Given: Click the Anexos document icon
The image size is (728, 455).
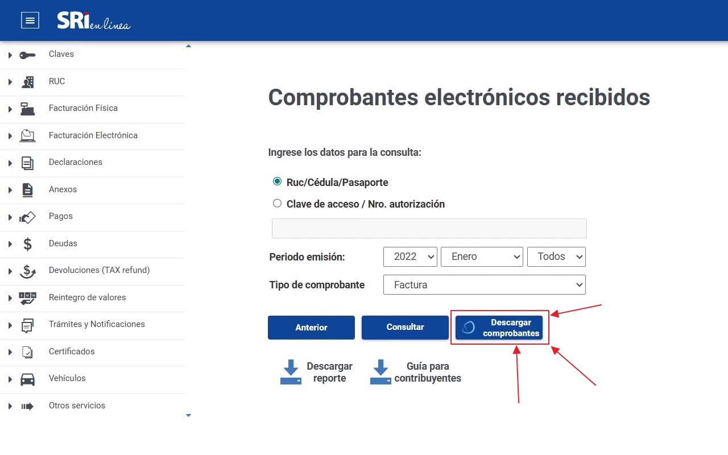Looking at the screenshot, I should tap(27, 190).
